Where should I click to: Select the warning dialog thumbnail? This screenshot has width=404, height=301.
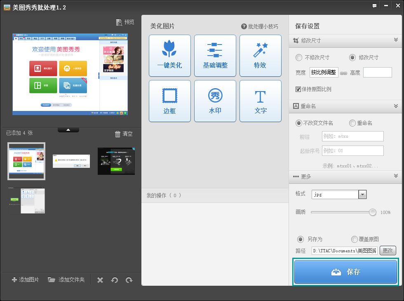tap(71, 161)
